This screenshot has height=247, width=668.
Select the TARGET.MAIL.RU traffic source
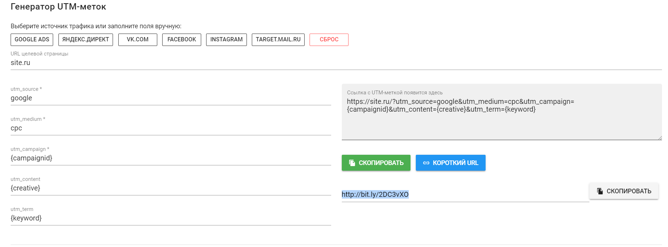(278, 40)
